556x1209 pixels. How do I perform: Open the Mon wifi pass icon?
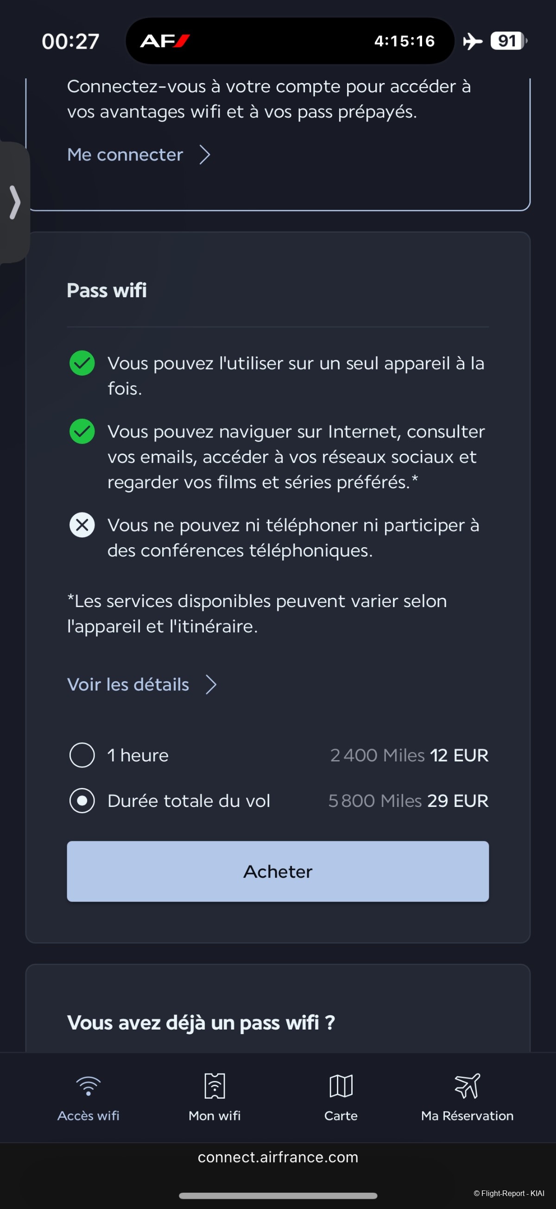(215, 1086)
